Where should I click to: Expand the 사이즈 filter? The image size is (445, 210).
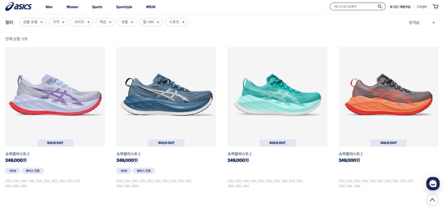[82, 22]
